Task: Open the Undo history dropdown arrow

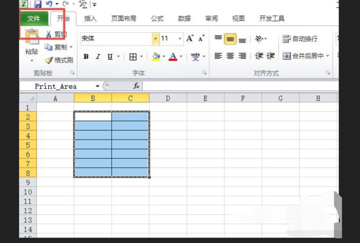Action: tap(56, 4)
